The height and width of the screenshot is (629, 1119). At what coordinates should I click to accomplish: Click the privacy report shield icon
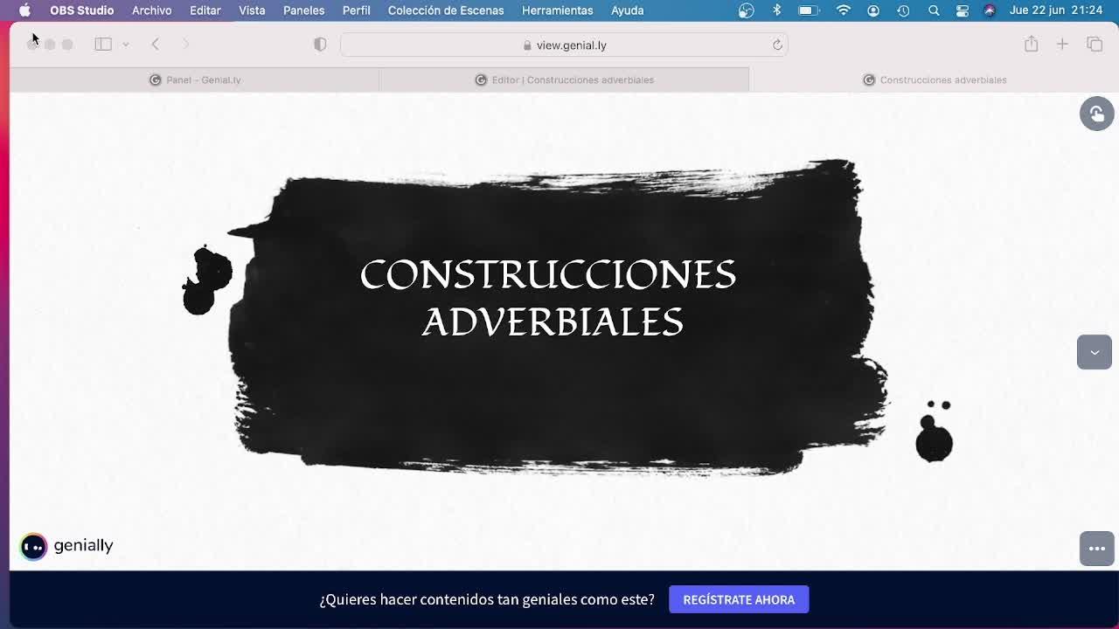click(x=320, y=45)
